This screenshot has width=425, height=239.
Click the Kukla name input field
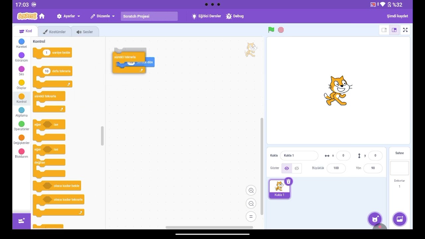299,155
